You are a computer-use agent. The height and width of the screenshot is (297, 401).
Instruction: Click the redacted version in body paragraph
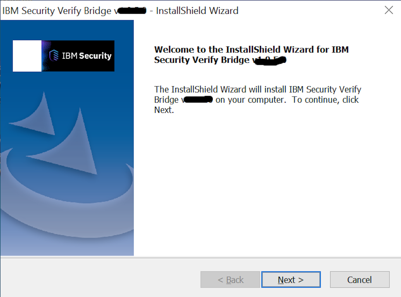[x=198, y=100]
